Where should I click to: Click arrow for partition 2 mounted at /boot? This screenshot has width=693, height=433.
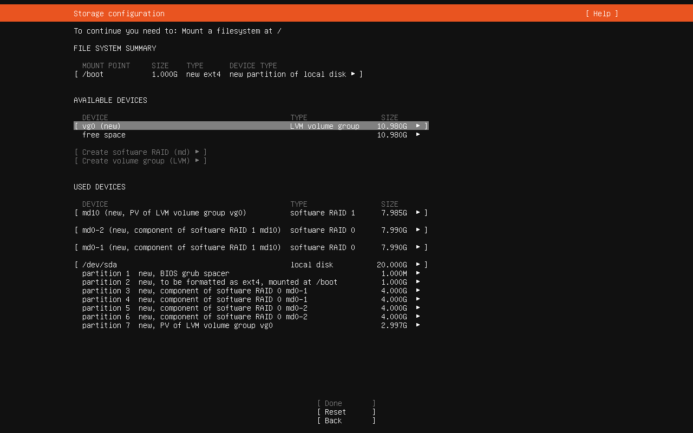click(x=417, y=282)
